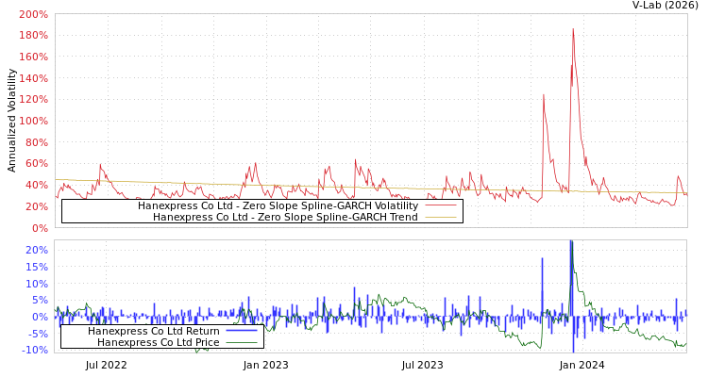The image size is (708, 377).
Task: Select the 10% label on return chart
Action: pyautogui.click(x=36, y=284)
